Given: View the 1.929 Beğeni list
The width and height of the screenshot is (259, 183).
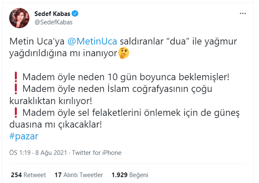Looking at the screenshot, I should pos(129,175).
